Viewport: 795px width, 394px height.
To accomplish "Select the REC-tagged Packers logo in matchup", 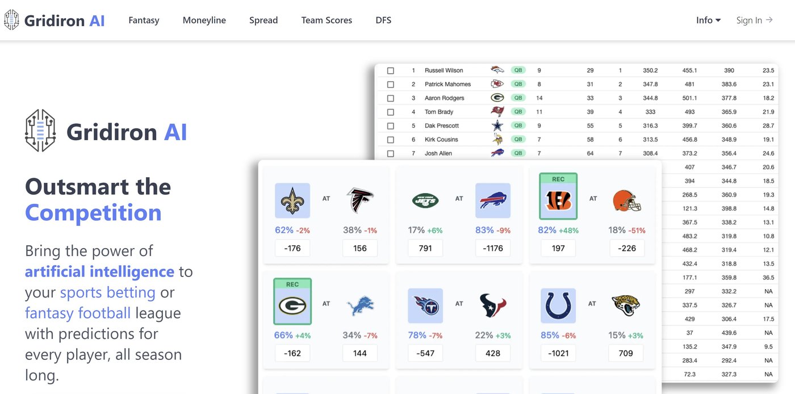I will 292,301.
